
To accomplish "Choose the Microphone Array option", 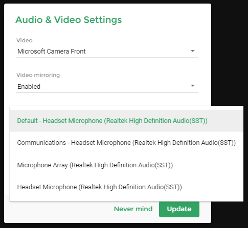I will (x=126, y=165).
